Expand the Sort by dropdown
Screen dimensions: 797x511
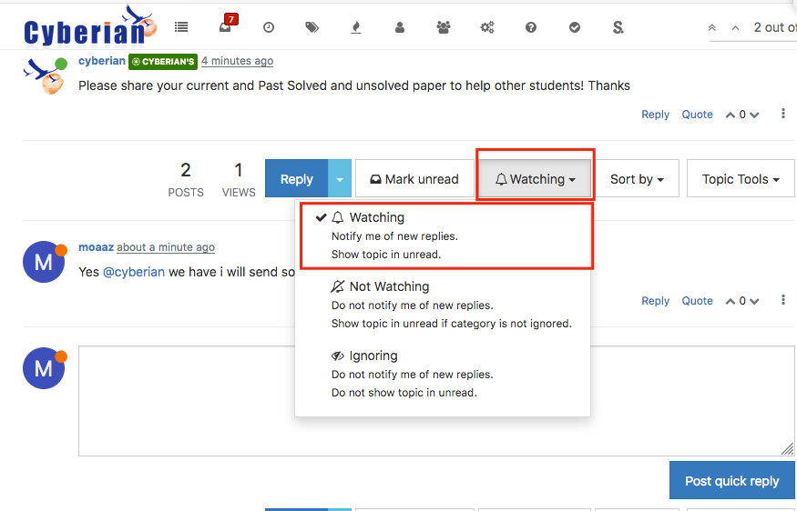click(637, 179)
